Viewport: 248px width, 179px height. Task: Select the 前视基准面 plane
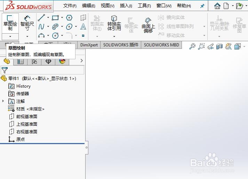point(23,116)
